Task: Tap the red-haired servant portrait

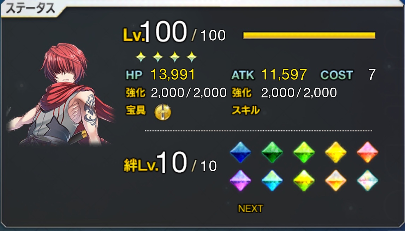Action: (x=61, y=94)
